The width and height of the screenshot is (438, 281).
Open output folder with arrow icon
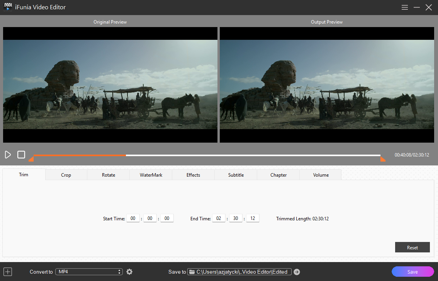pos(297,272)
